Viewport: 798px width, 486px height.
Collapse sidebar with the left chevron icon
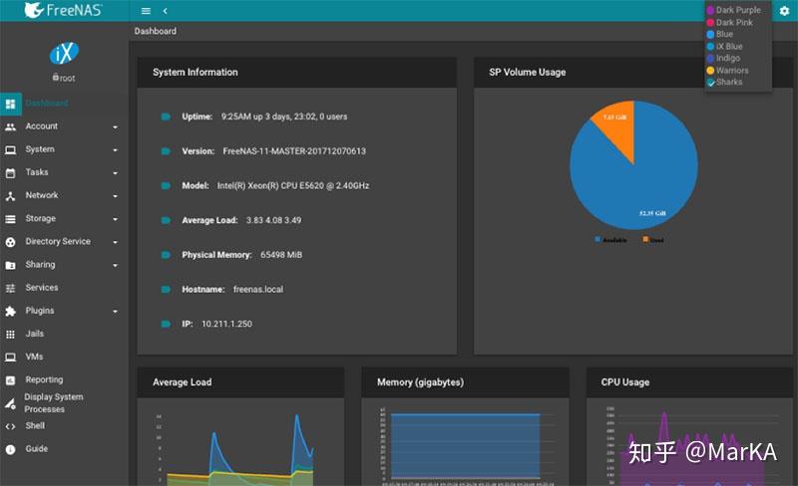point(165,11)
